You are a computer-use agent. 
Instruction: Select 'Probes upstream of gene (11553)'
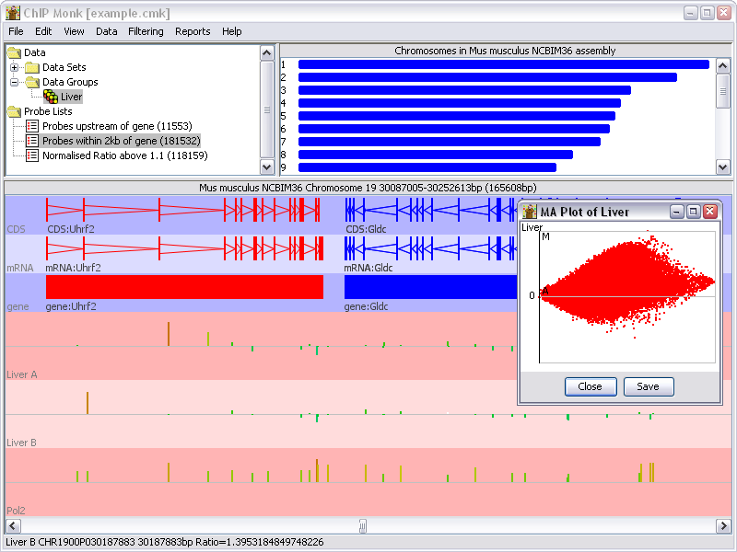point(117,126)
